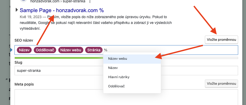Click the green SEO title length progress bar
Image resolution: width=246 pixels, height=105 pixels.
coord(59,58)
